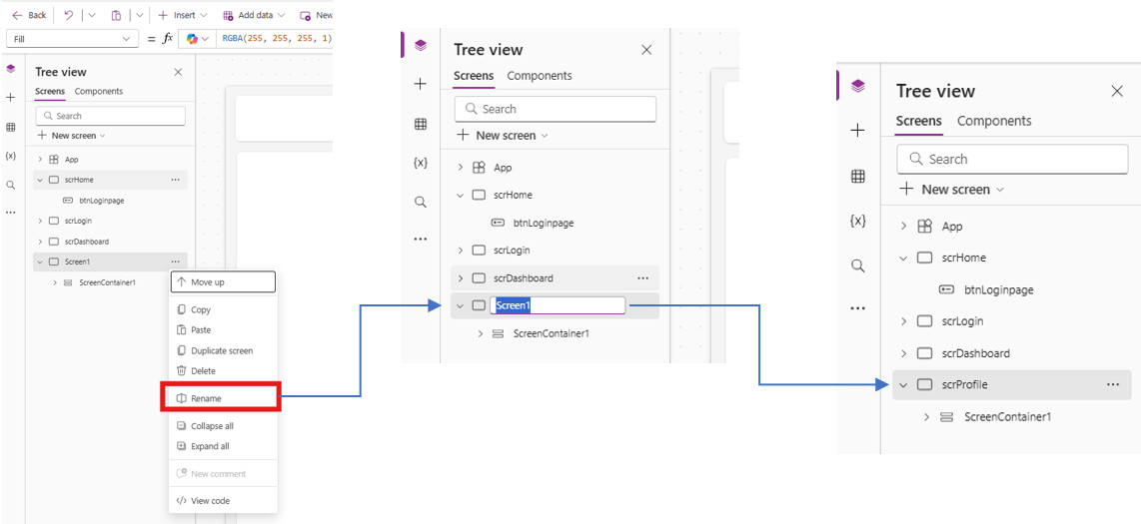Image resolution: width=1141 pixels, height=524 pixels.
Task: Close the Tree view panel listing scrProfile
Action: click(1117, 91)
